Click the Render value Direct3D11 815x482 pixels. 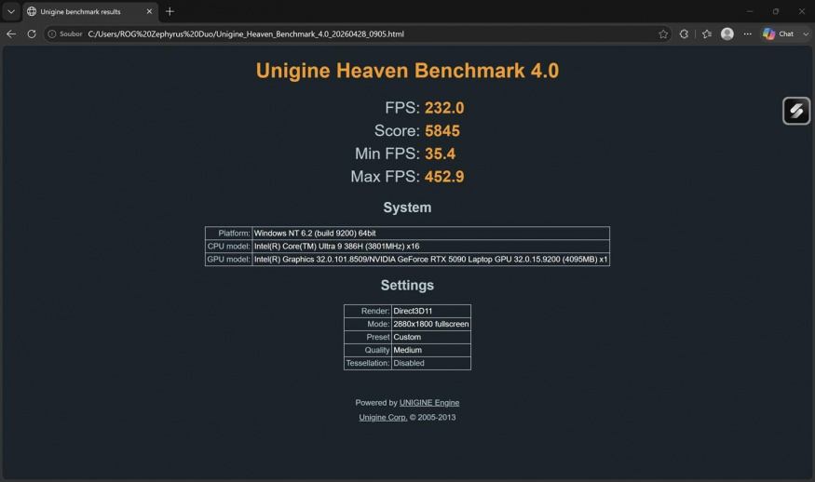[431, 311]
